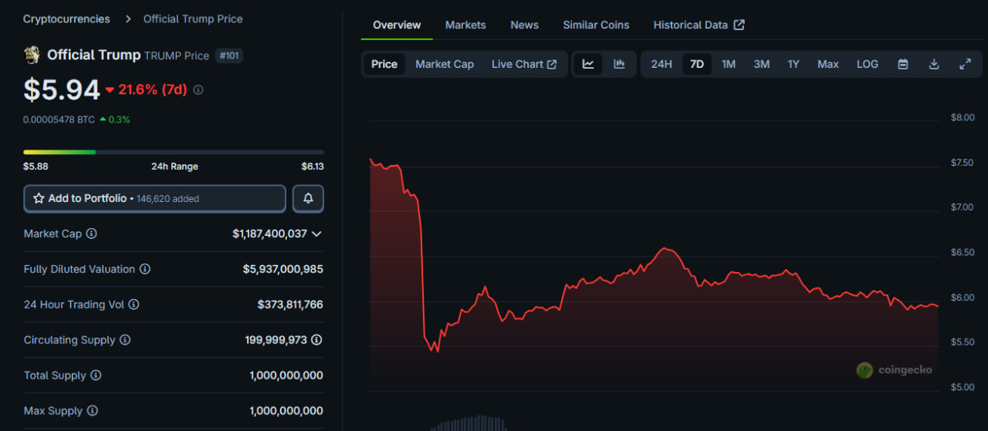The image size is (988, 431).
Task: Select the line chart view icon
Action: 588,64
